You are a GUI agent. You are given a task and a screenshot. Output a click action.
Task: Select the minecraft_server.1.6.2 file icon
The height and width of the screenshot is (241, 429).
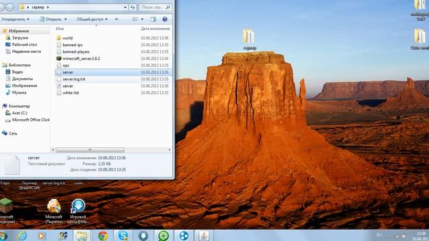58,58
